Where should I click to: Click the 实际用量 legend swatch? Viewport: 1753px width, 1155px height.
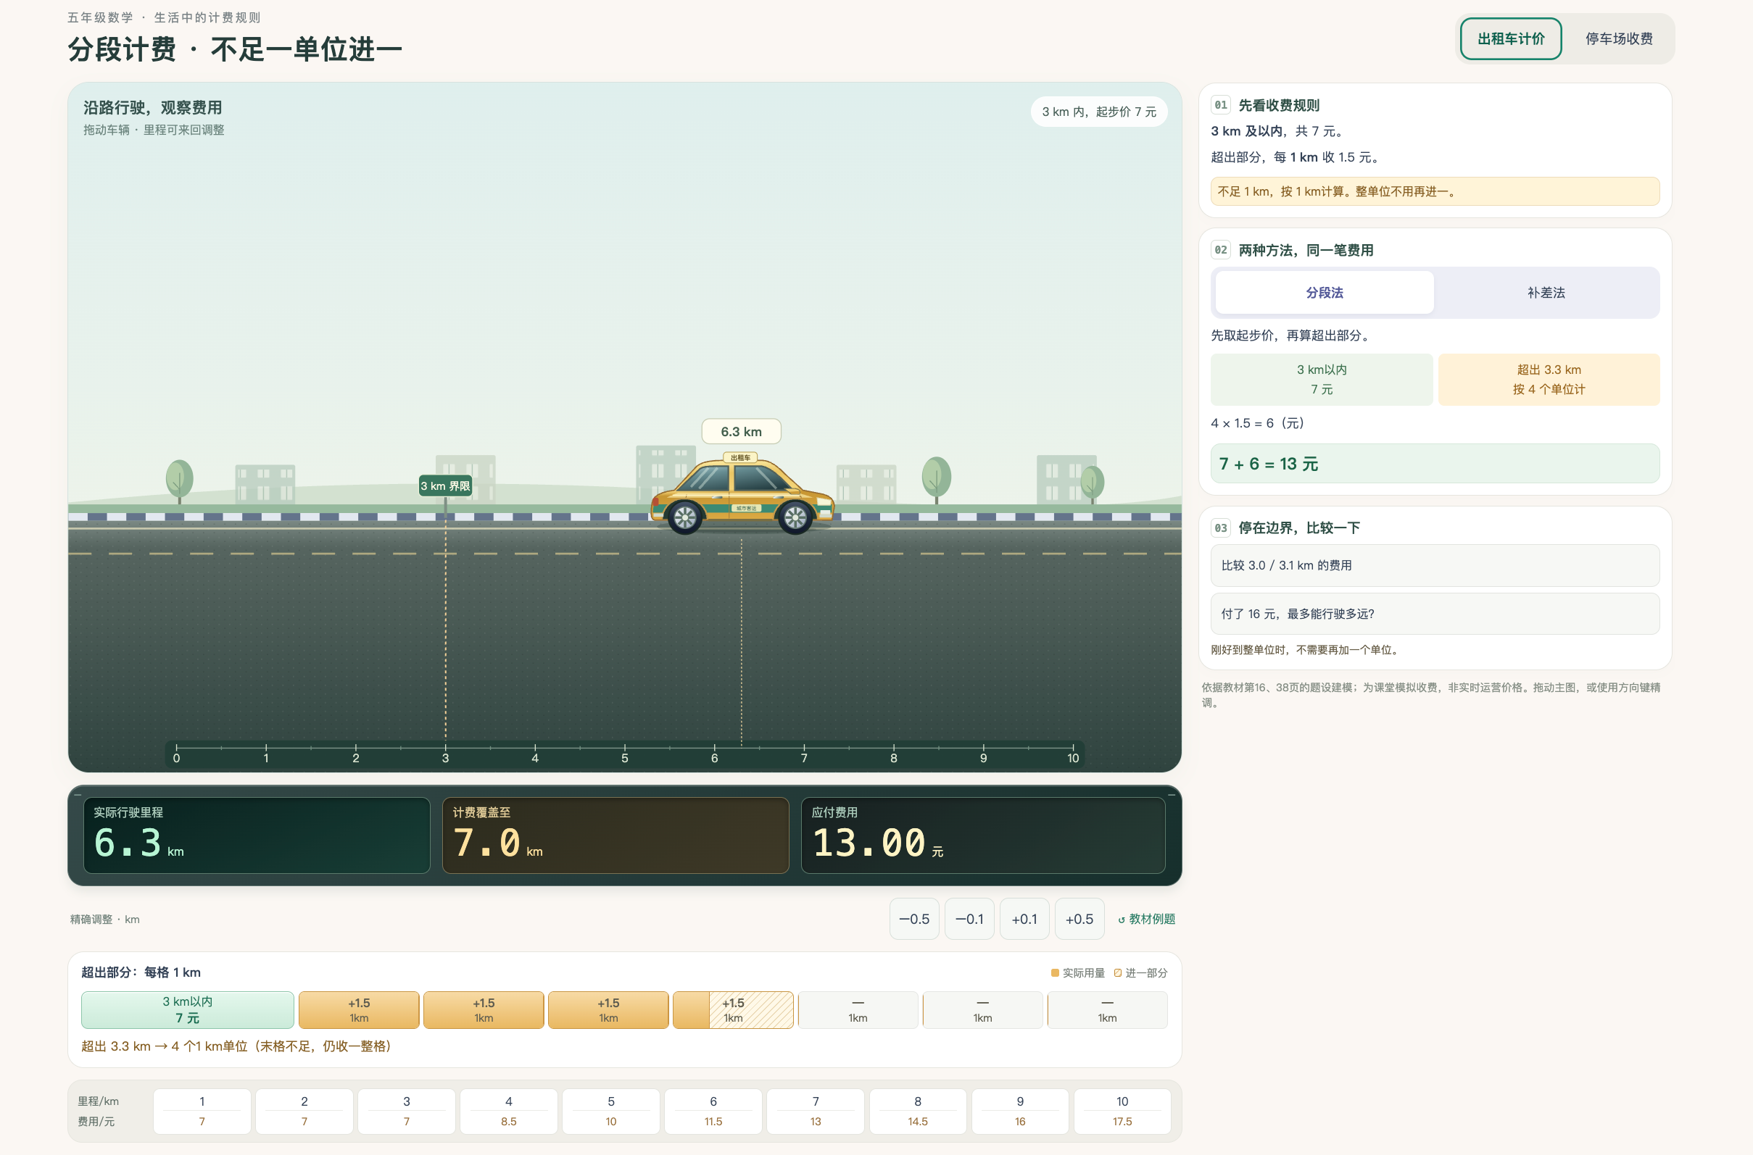click(1054, 973)
